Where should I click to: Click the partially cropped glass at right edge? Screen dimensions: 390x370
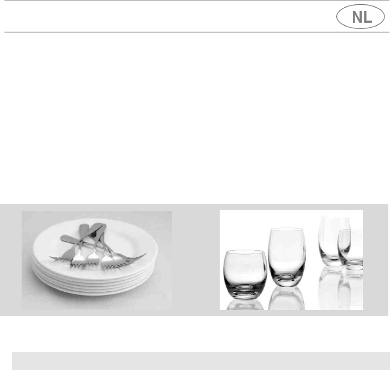click(351, 250)
